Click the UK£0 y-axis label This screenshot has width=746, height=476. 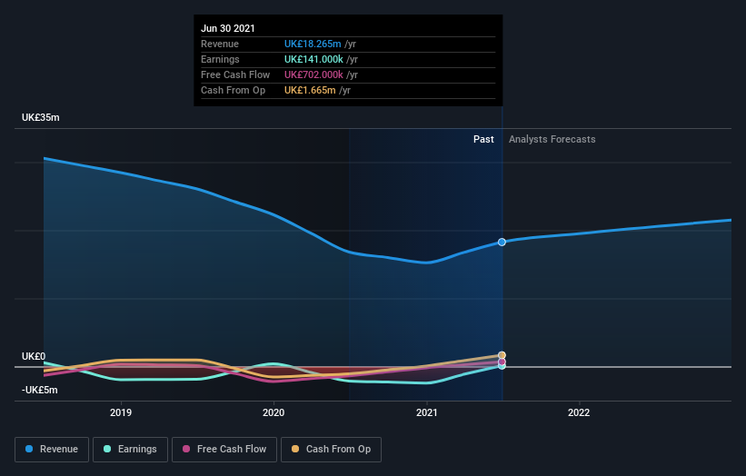(34, 356)
